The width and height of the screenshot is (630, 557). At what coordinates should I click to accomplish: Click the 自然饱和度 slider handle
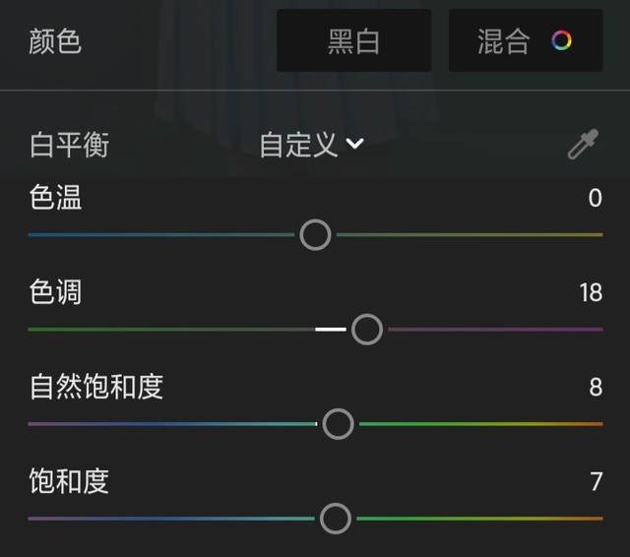tap(339, 424)
